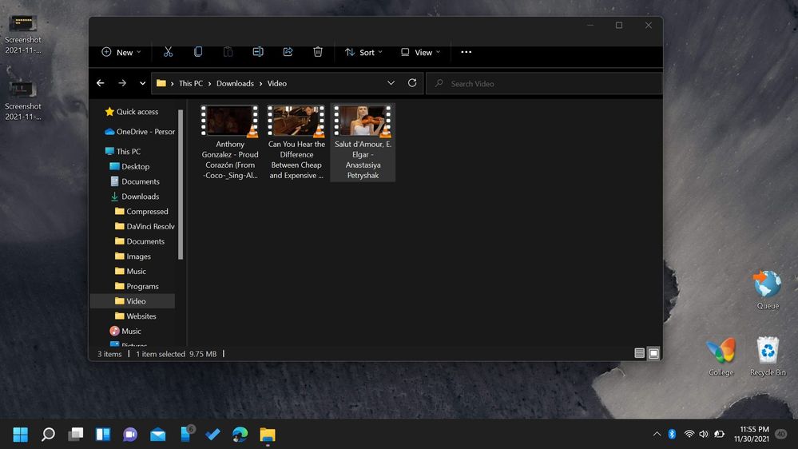Open first Screenshot 2021-11 desktop file
Image resolution: width=798 pixels, height=449 pixels.
click(x=23, y=34)
